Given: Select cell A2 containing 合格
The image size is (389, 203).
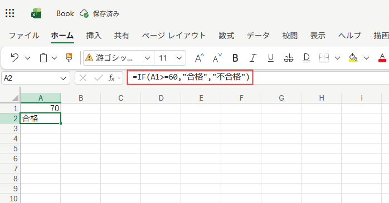Looking at the screenshot, I should [x=41, y=118].
